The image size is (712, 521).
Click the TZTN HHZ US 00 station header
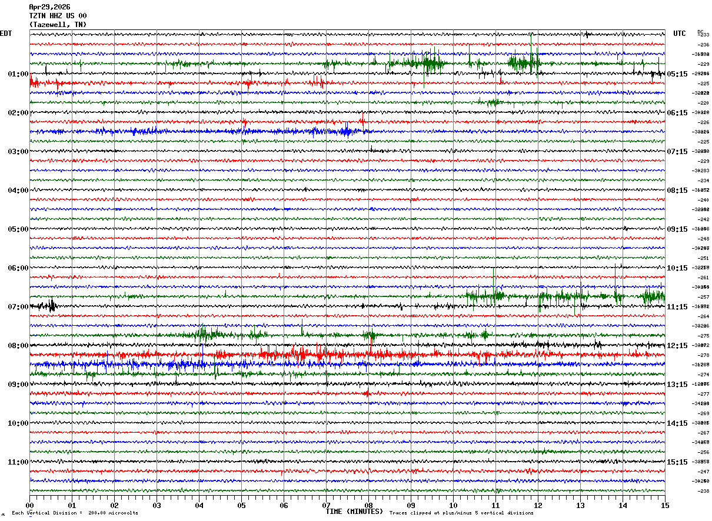58,16
